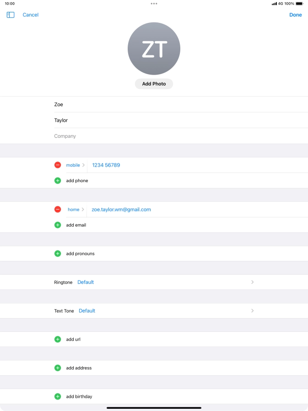Cancel editing the contact
The width and height of the screenshot is (308, 411).
[31, 15]
